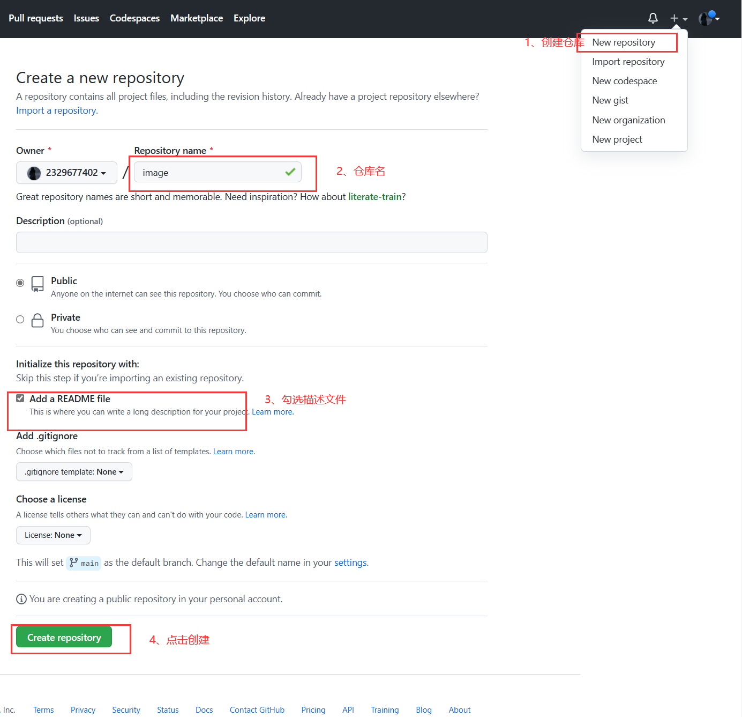Open Docs footer link
The image size is (742, 717).
tap(204, 710)
